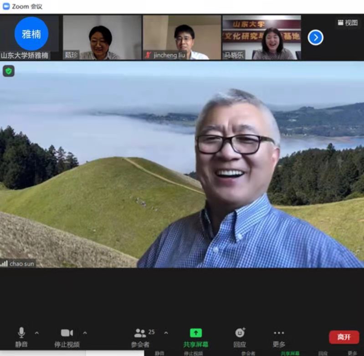Select the jincheng liu video thumbnail
Screen dimensions: 364x356
tap(182, 37)
